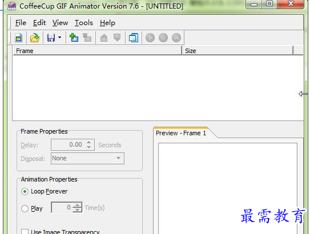Expand the Save button dropdown arrow

[x=59, y=37]
